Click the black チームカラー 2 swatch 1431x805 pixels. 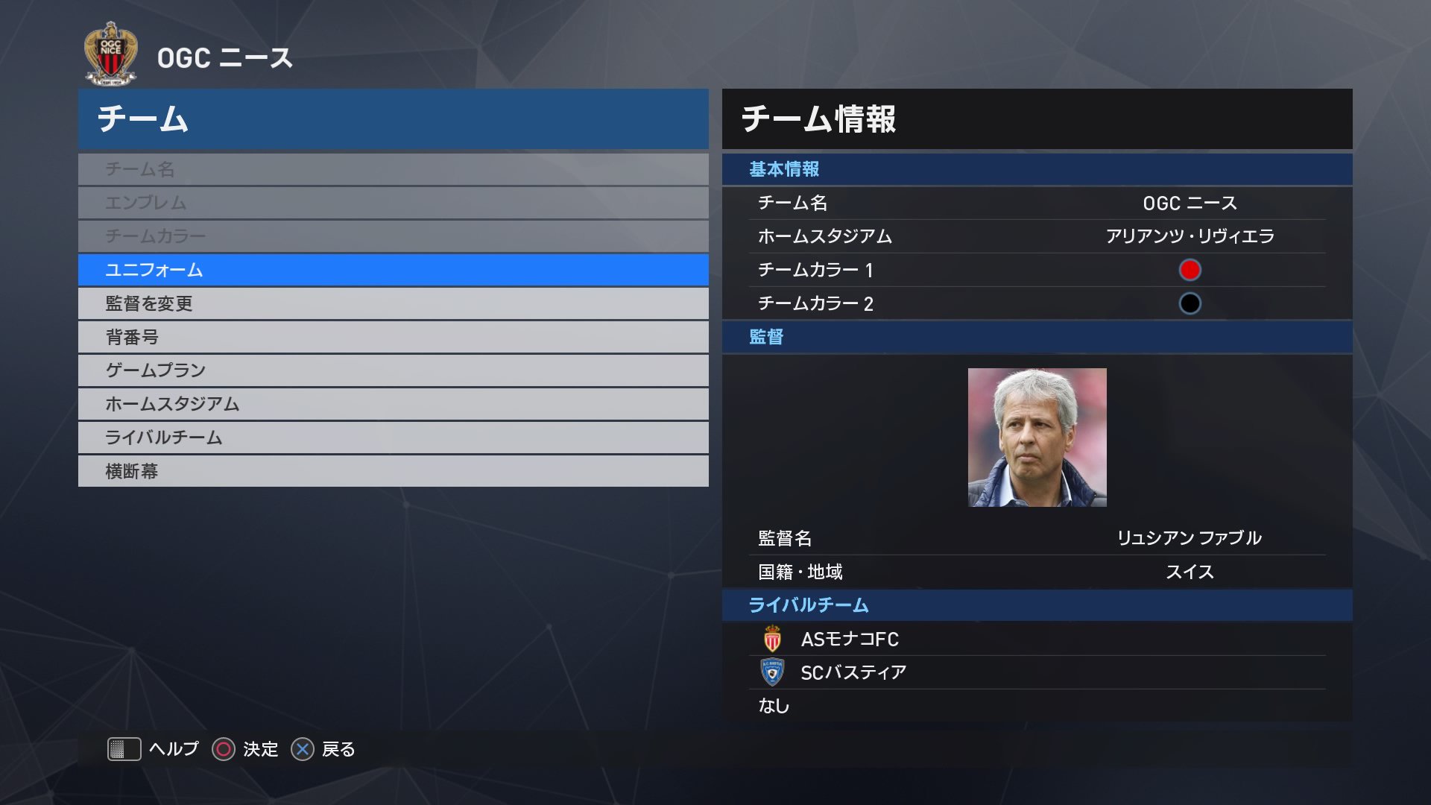pos(1190,303)
